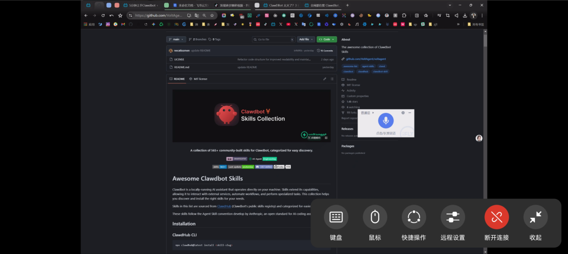Click the ClawdHub hyperlink in README text
The width and height of the screenshot is (568, 254).
pos(224,206)
